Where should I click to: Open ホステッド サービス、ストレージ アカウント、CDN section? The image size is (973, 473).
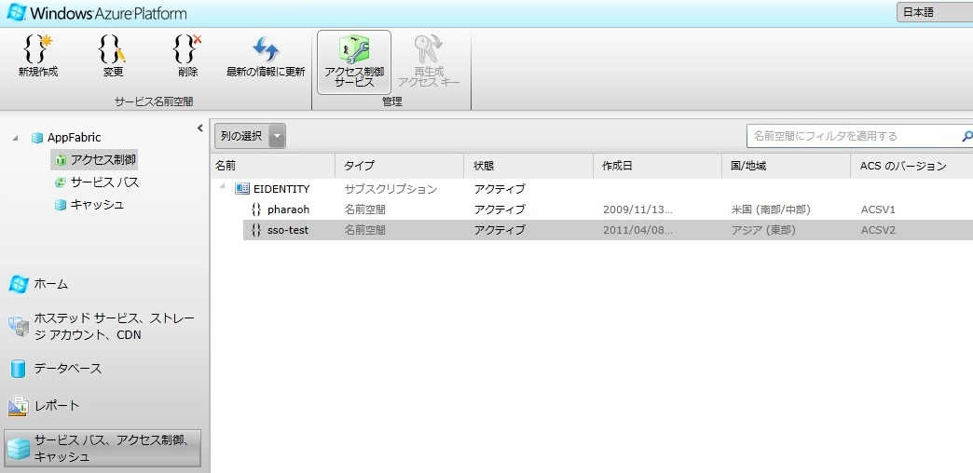pos(114,327)
